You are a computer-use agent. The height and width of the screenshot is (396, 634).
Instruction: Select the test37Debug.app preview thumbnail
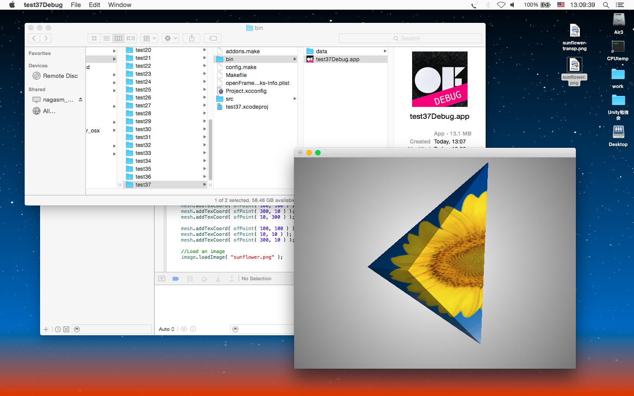click(439, 79)
